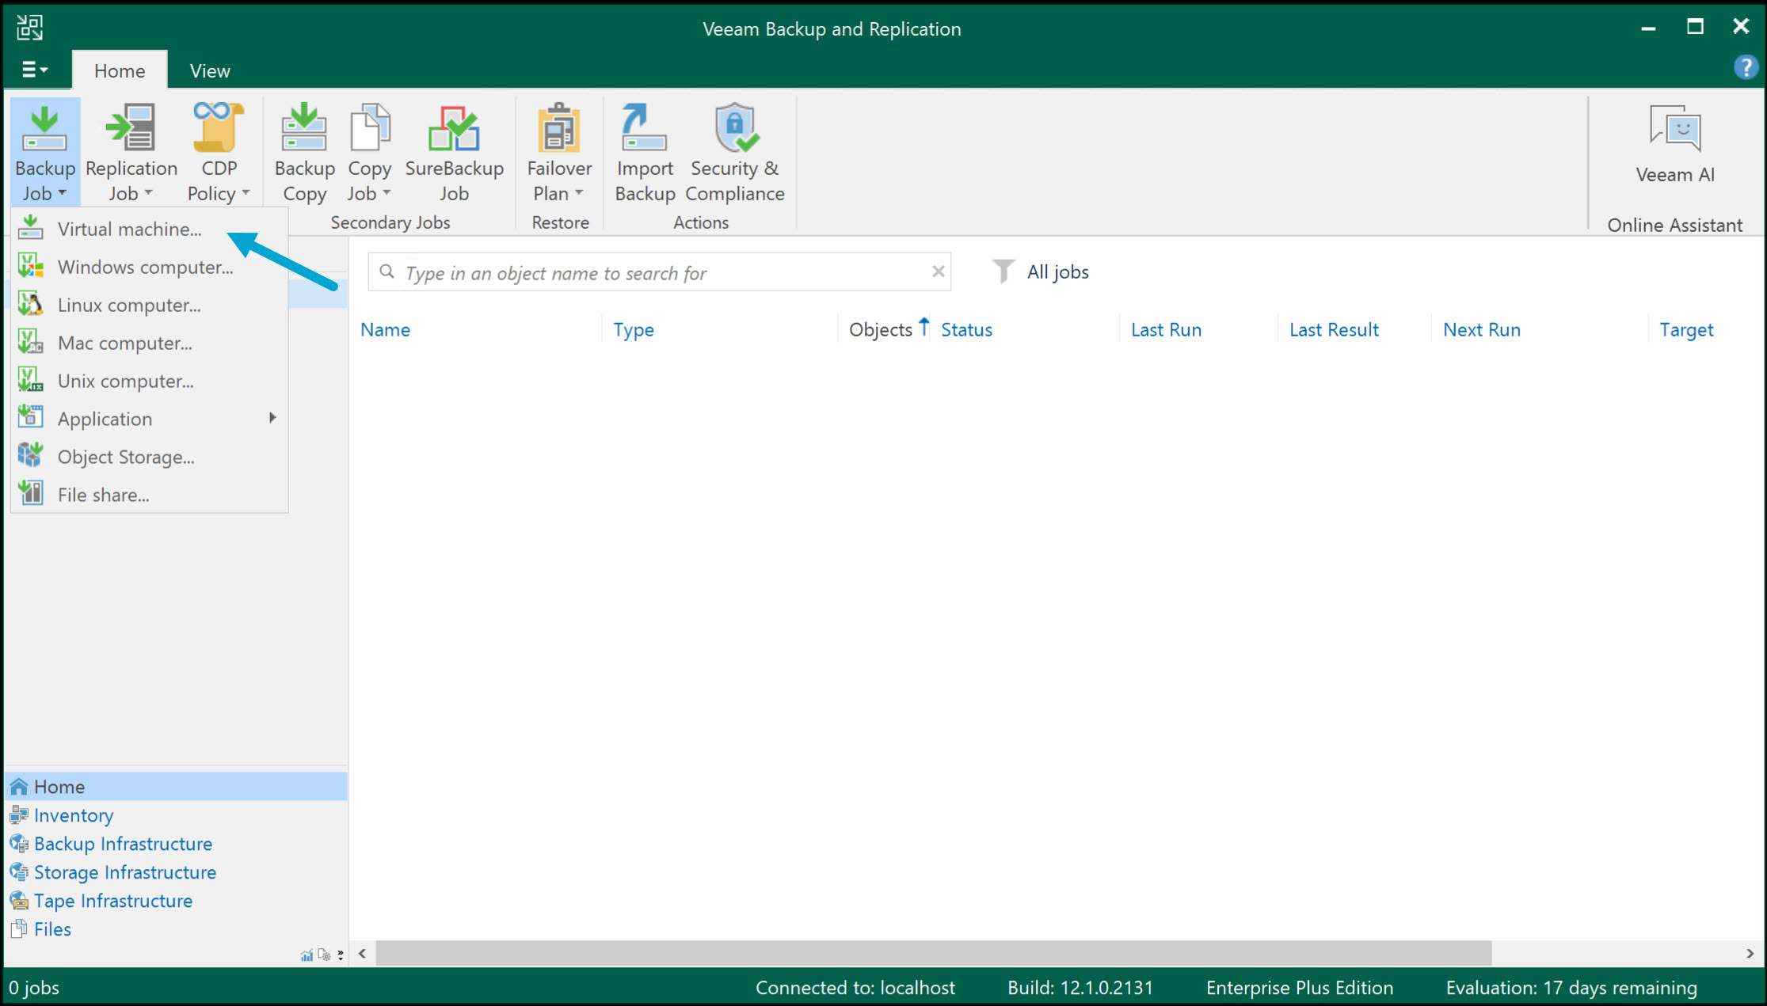
Task: Switch to the View tab
Action: point(209,70)
